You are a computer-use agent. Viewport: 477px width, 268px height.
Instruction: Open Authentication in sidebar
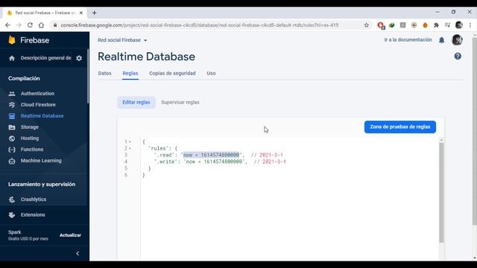(x=37, y=94)
